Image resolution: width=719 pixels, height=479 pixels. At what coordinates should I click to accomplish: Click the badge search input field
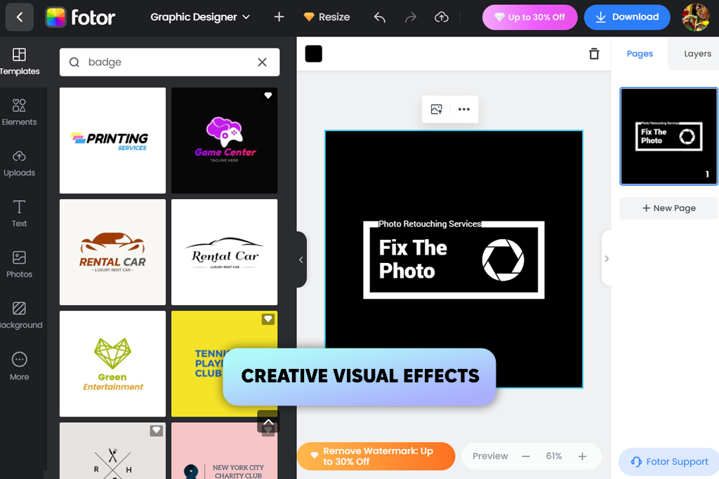click(x=170, y=62)
